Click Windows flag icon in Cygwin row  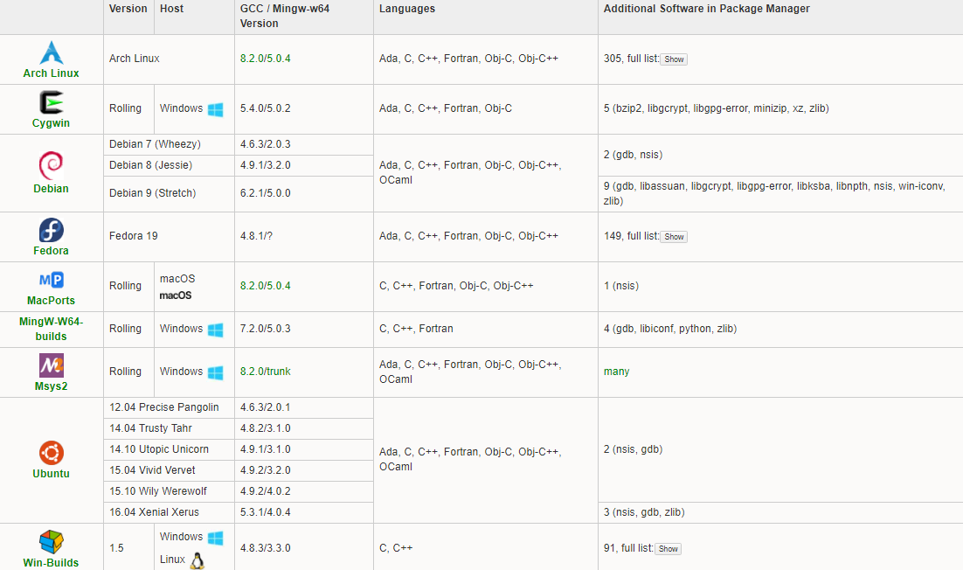point(216,109)
